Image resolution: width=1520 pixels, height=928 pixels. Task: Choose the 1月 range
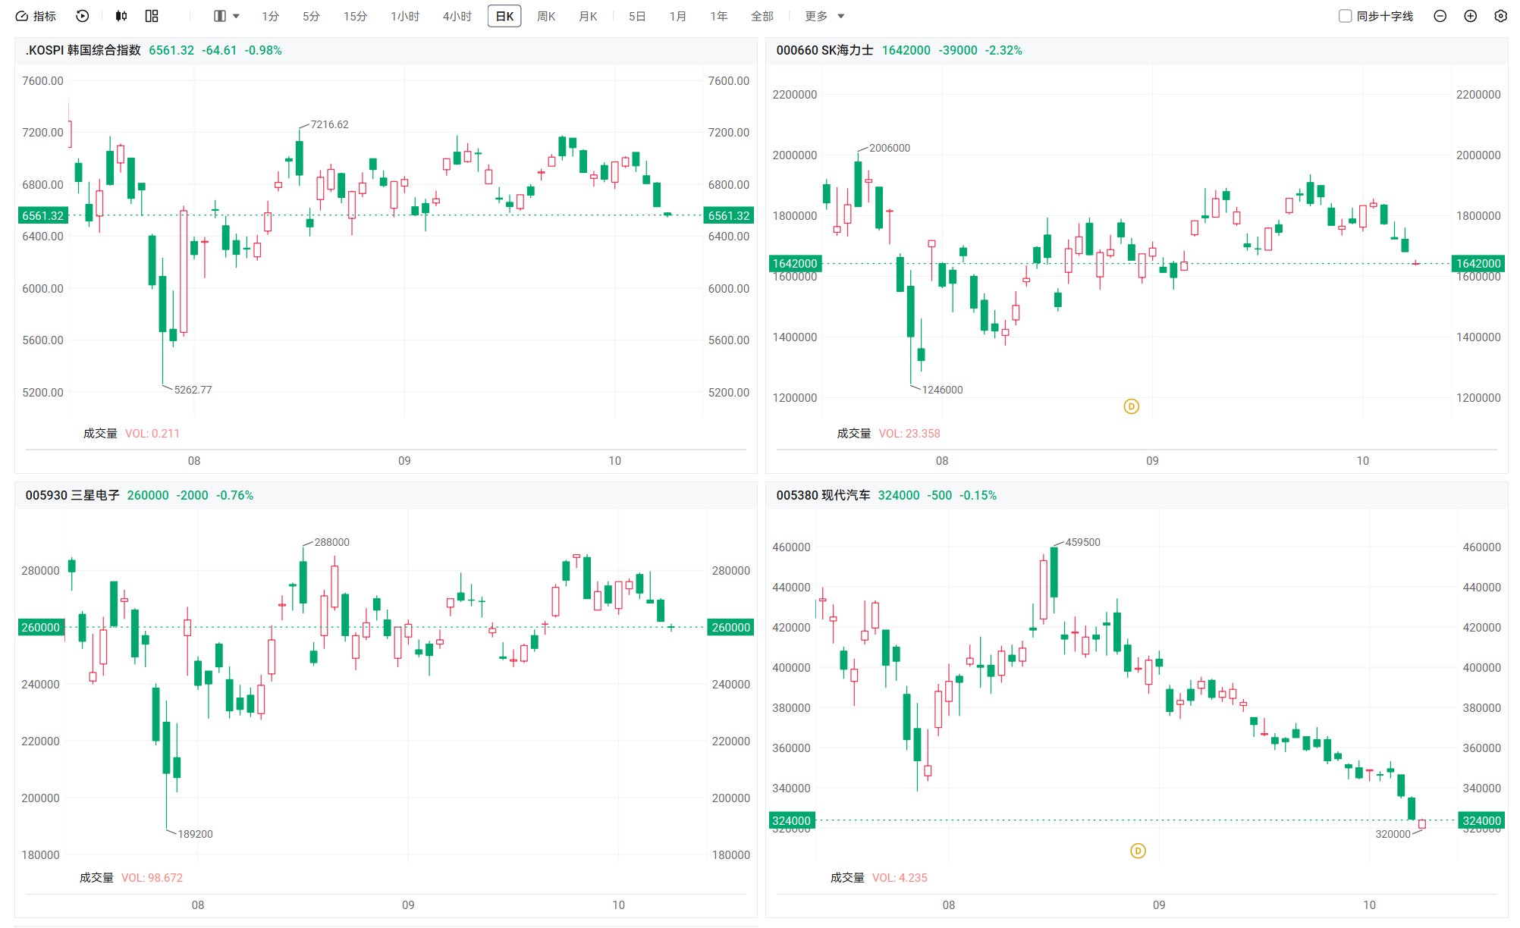pos(678,16)
